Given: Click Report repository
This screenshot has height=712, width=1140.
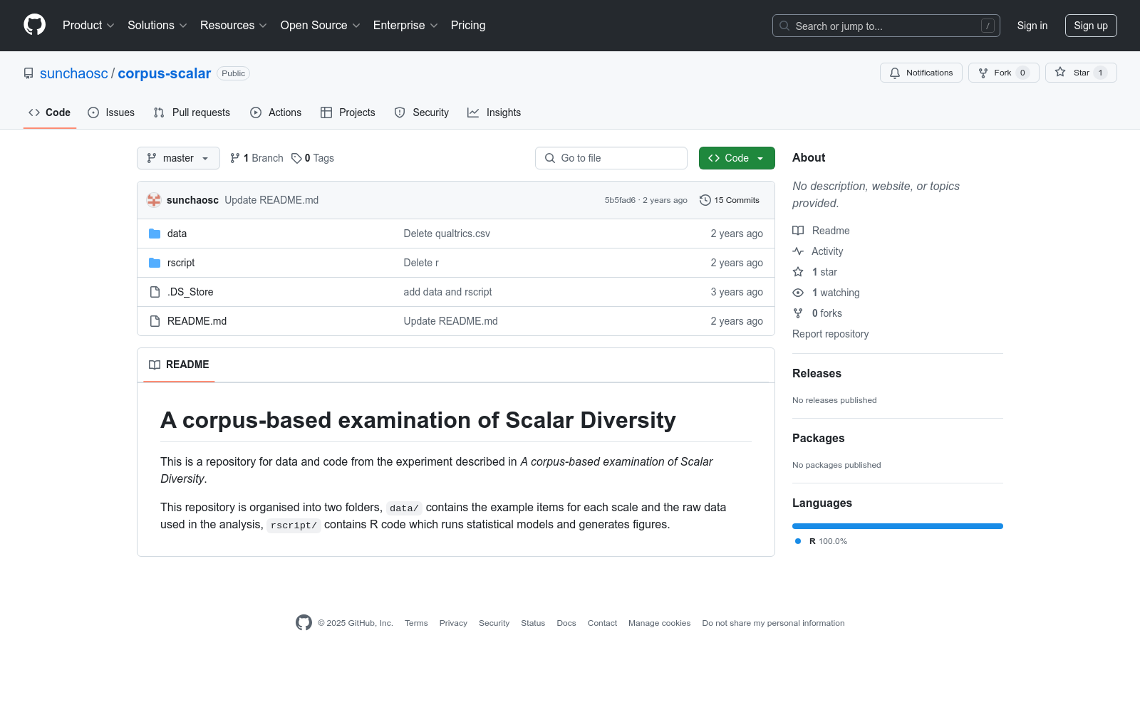Looking at the screenshot, I should click(x=831, y=334).
